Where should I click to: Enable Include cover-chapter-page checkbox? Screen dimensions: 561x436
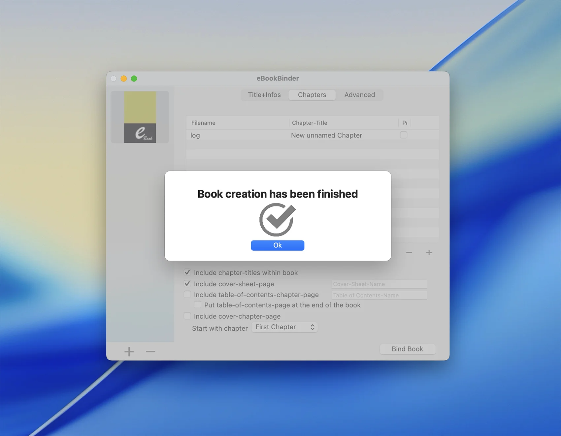[x=187, y=316]
